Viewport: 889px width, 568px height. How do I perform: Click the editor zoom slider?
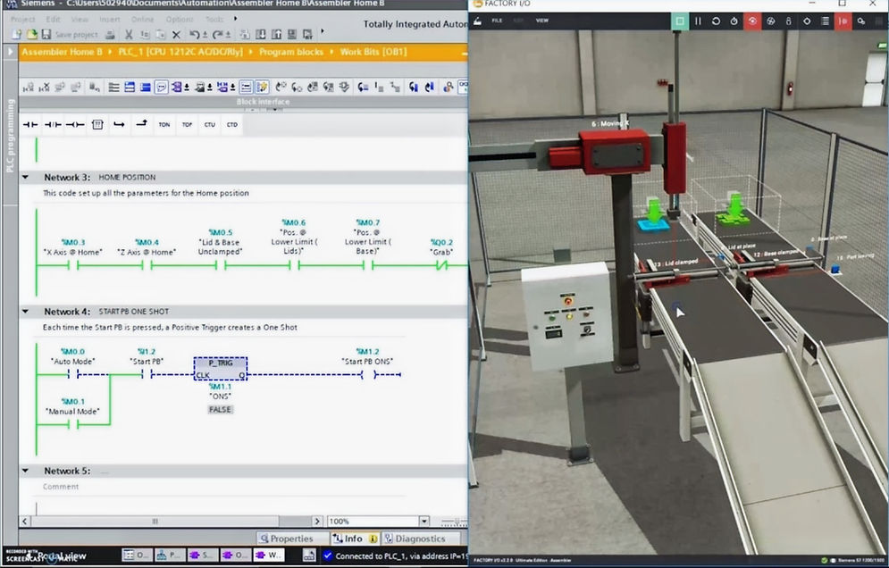457,521
